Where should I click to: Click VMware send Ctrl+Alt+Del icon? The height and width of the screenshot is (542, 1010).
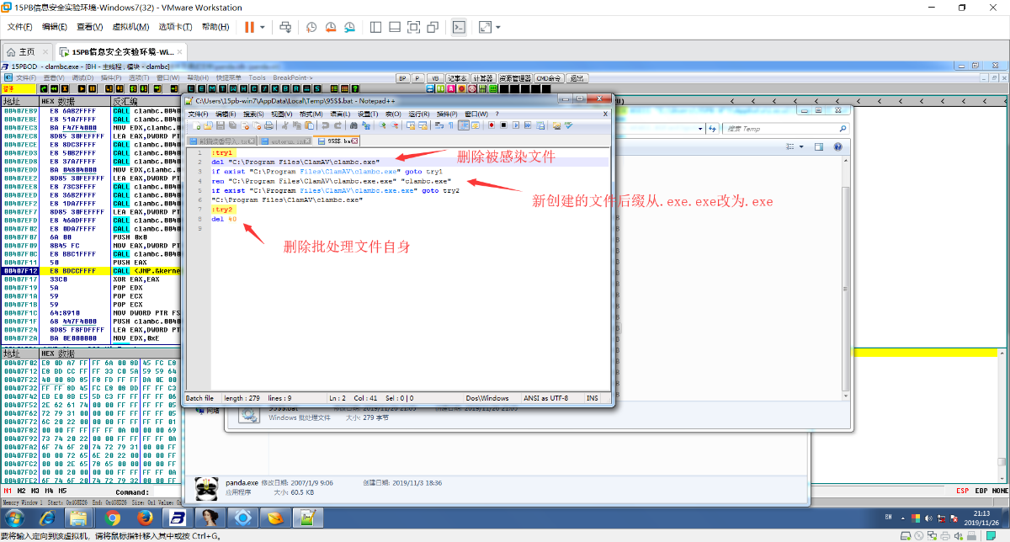point(285,27)
